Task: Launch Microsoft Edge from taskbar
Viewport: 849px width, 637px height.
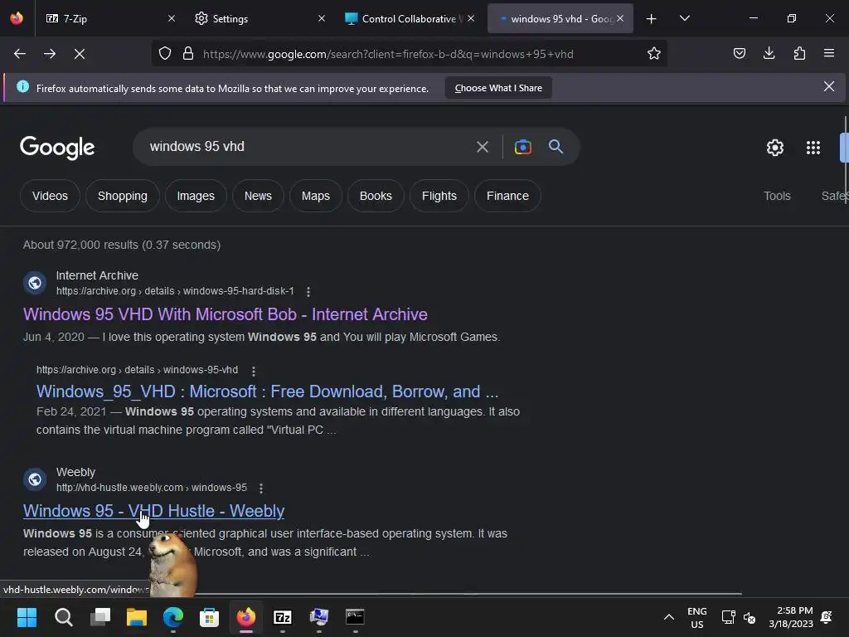Action: coord(173,617)
